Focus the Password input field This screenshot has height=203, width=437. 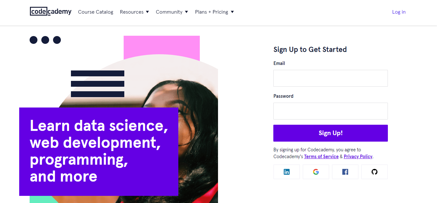click(330, 111)
